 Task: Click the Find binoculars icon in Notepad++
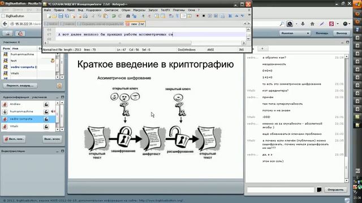[128, 16]
